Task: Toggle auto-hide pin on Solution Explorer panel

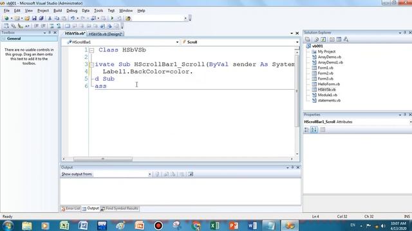Action: click(x=405, y=33)
